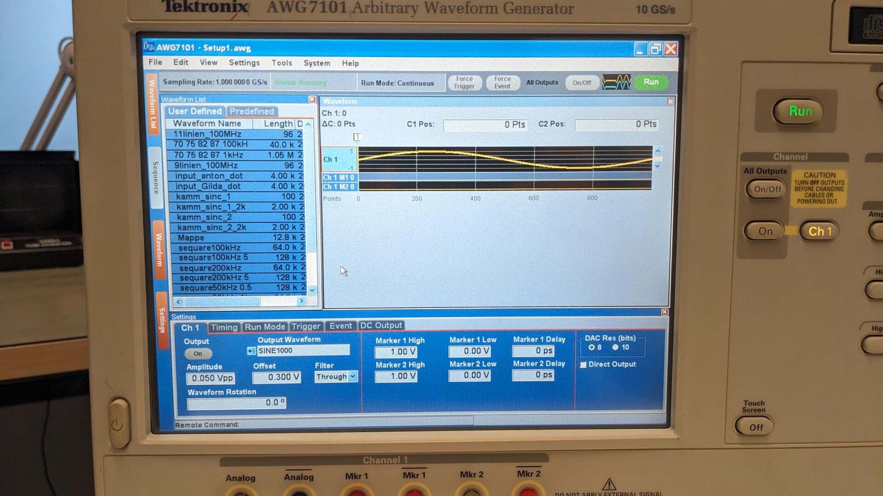Switch to the Run Mode settings tab
883x496 pixels.
[x=265, y=327]
